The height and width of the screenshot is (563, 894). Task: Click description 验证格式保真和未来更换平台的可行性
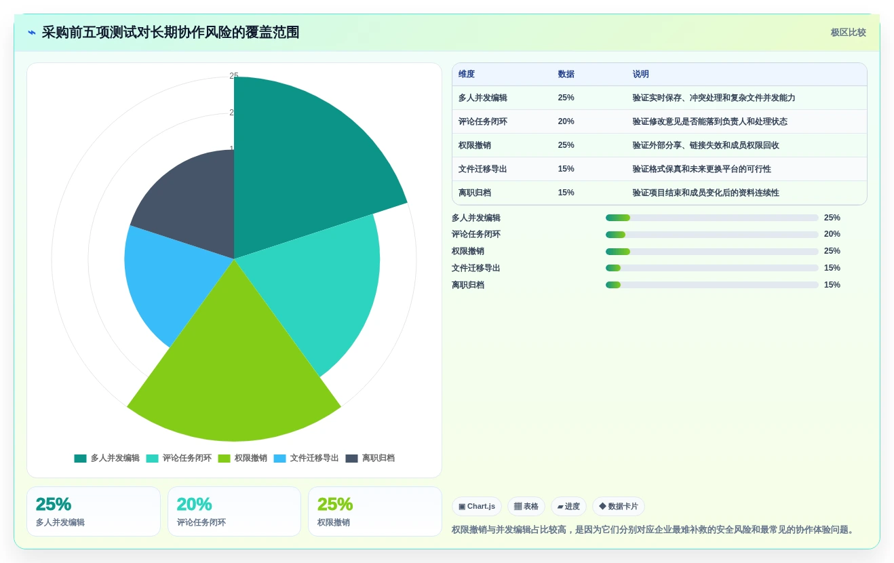coord(701,169)
